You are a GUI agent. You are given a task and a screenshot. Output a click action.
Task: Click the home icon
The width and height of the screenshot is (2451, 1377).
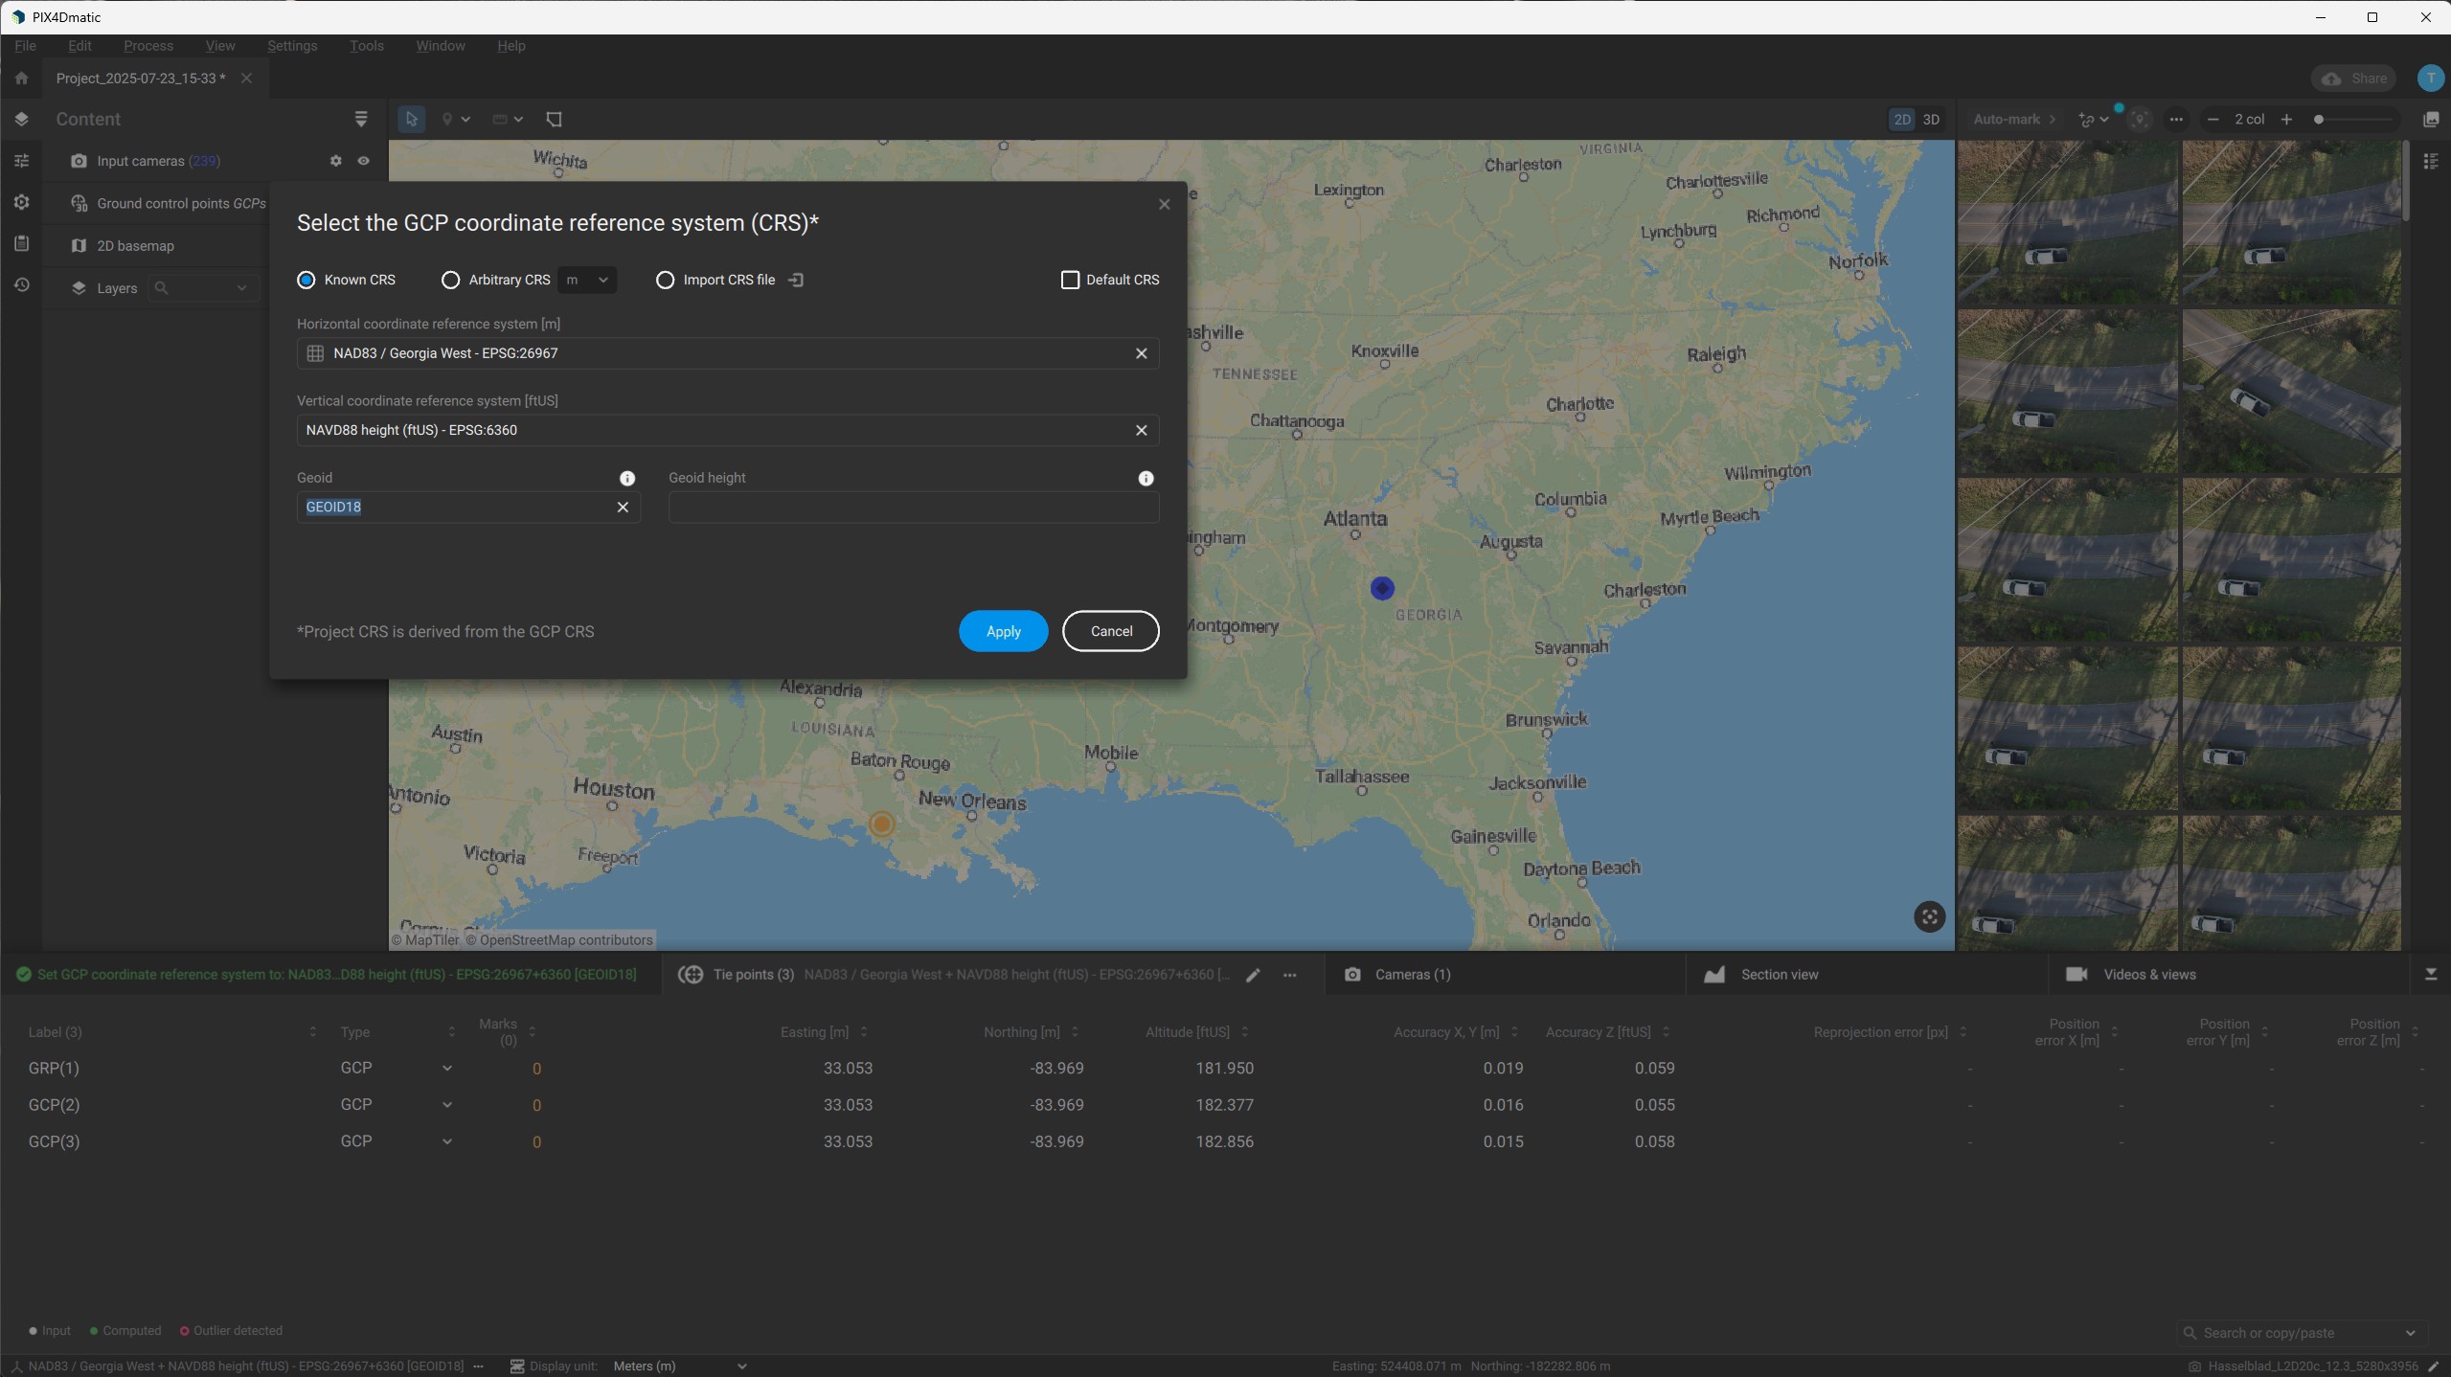point(21,79)
